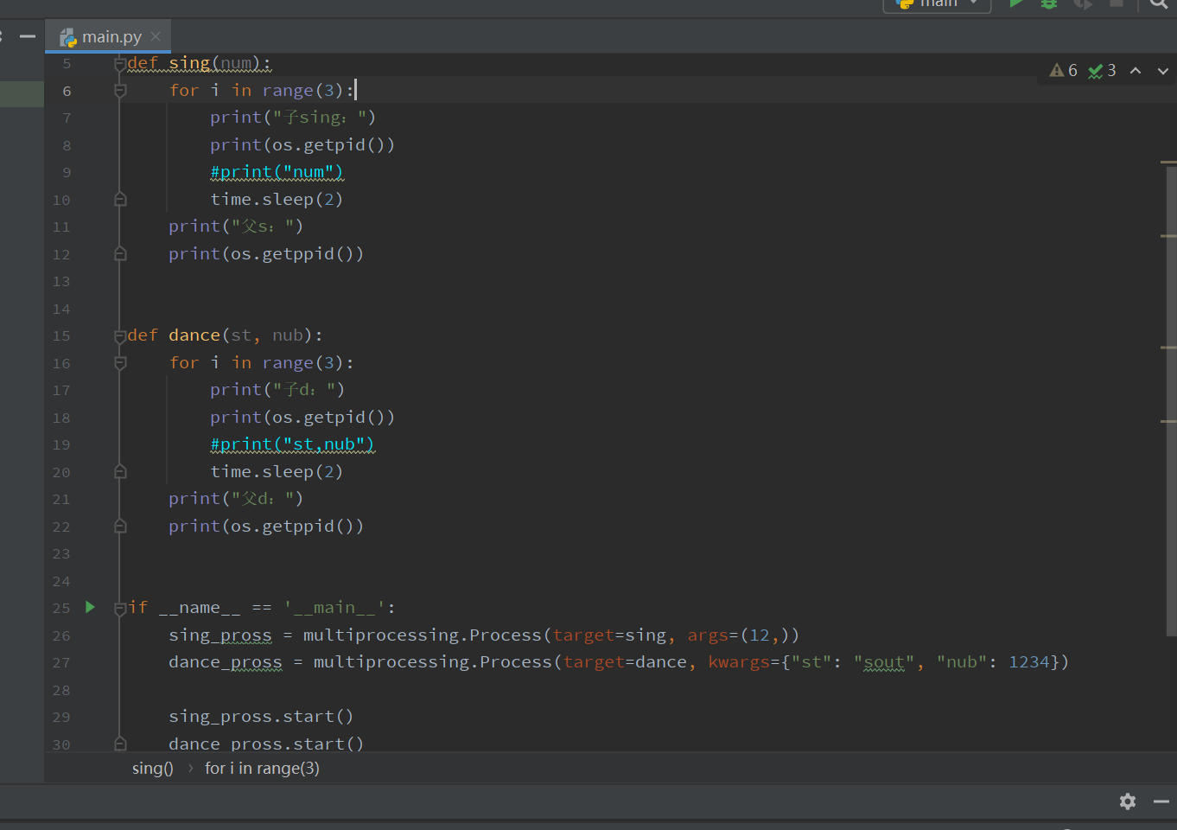Screen dimensions: 1177x830
Task: Collapse the __main__ block at line 25
Action: point(120,608)
